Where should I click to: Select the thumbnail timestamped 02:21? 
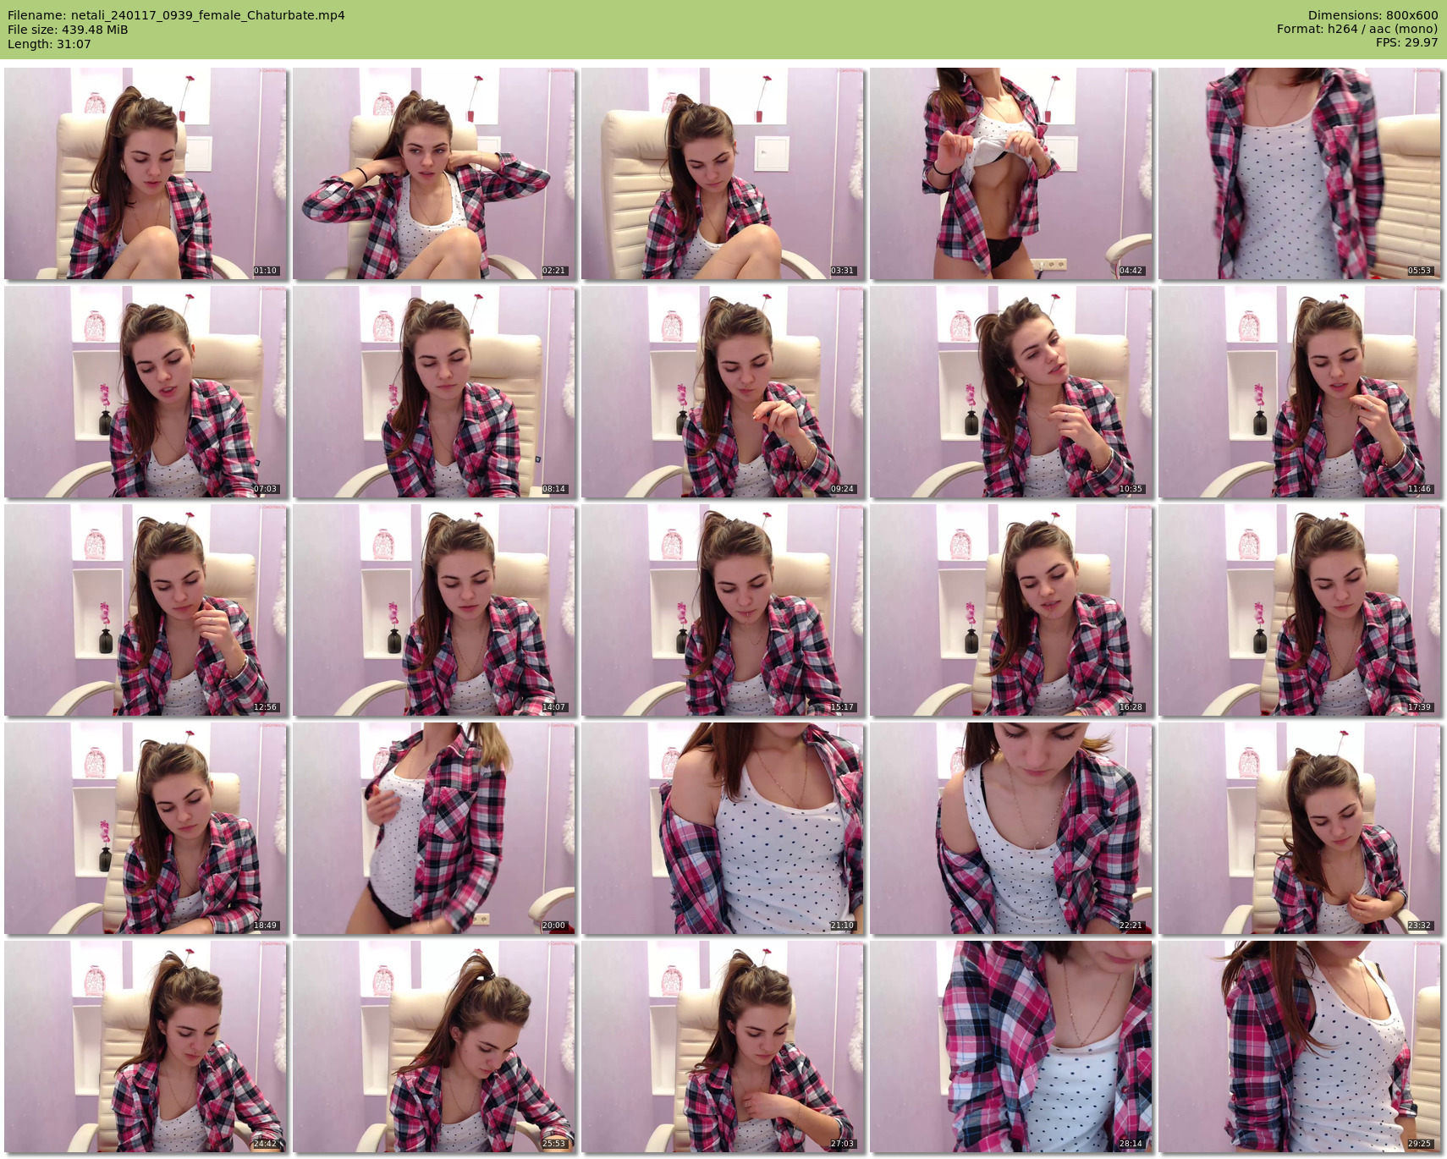(434, 173)
